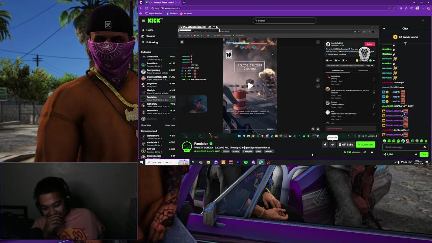
Task: Open a new browser tab
Action: click(x=184, y=2)
